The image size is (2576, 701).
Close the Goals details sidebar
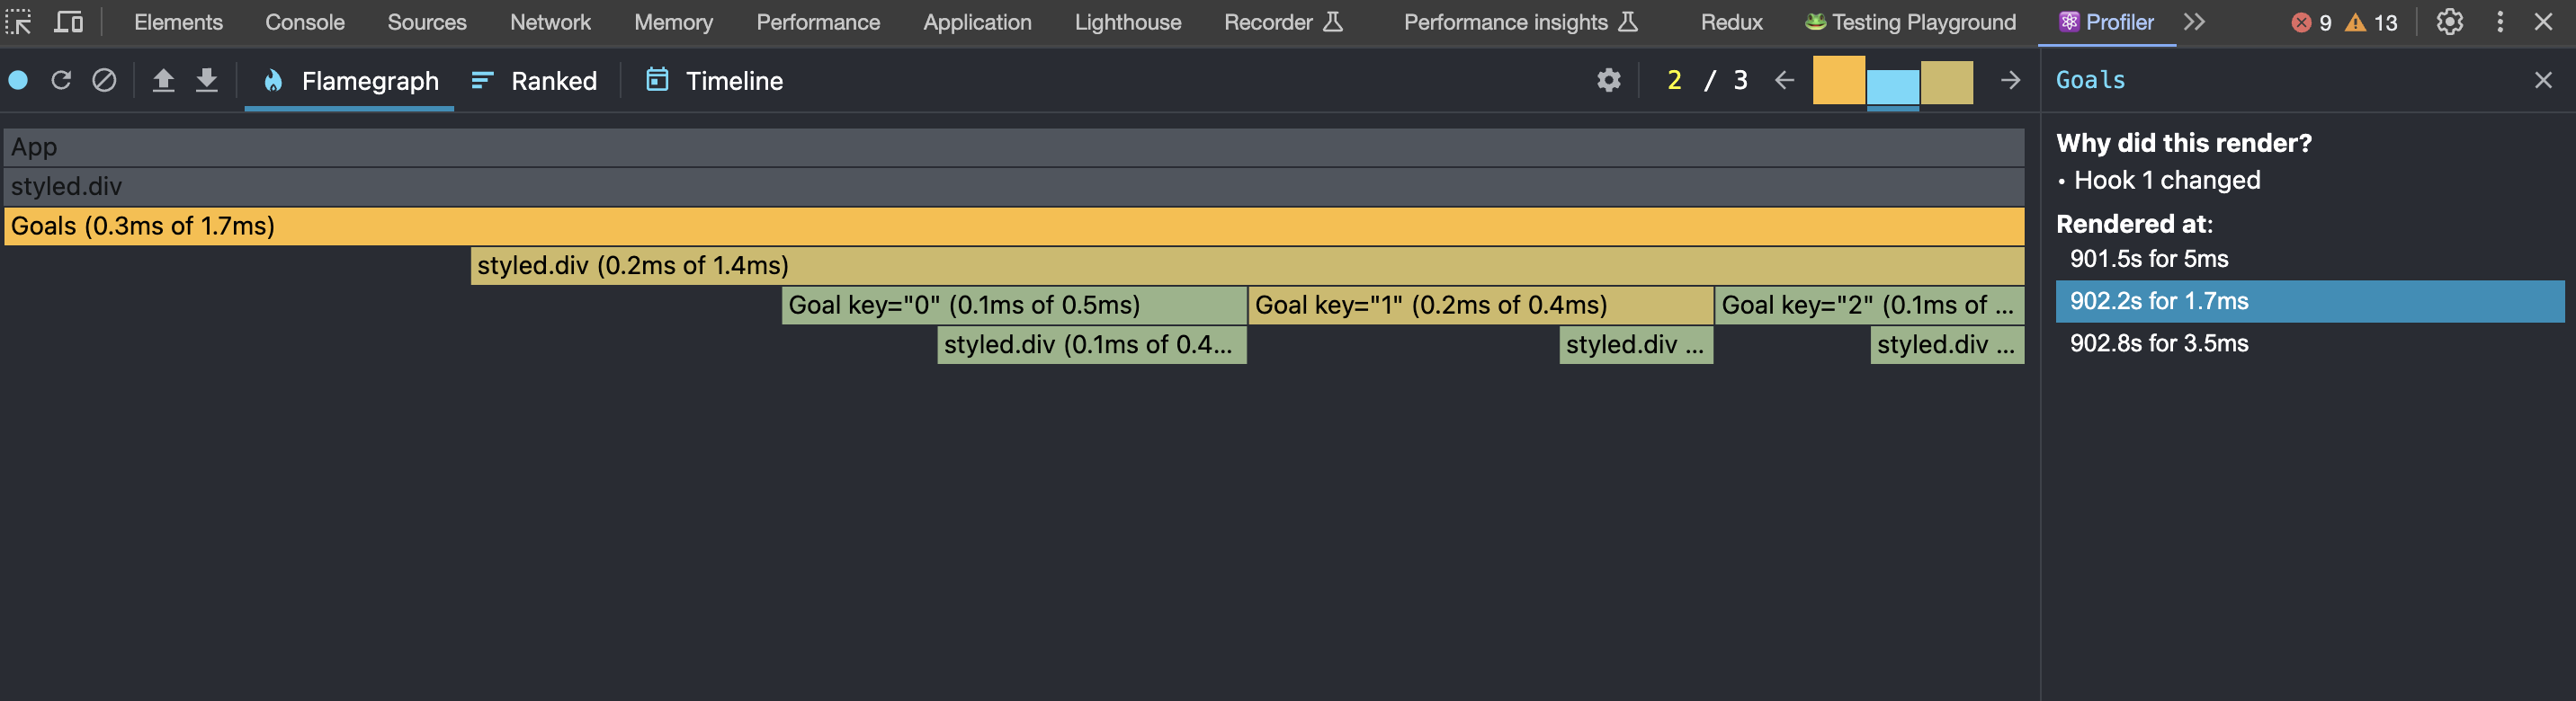pyautogui.click(x=2543, y=80)
